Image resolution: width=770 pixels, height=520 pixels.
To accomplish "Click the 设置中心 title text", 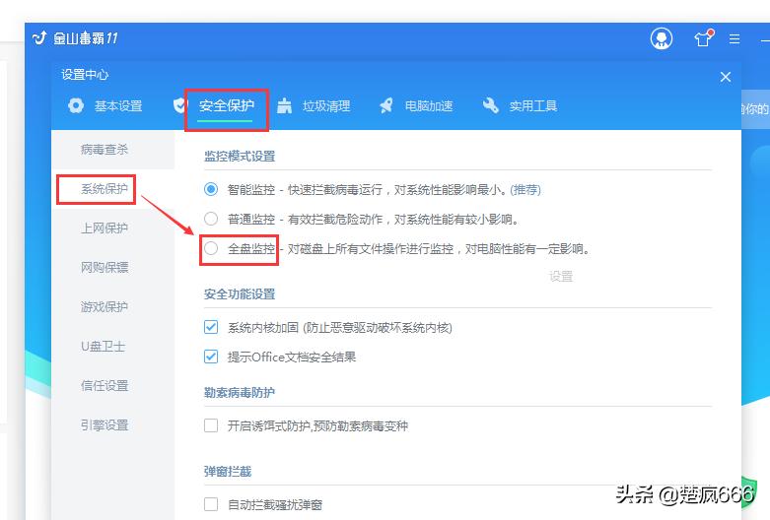I will 85,75.
